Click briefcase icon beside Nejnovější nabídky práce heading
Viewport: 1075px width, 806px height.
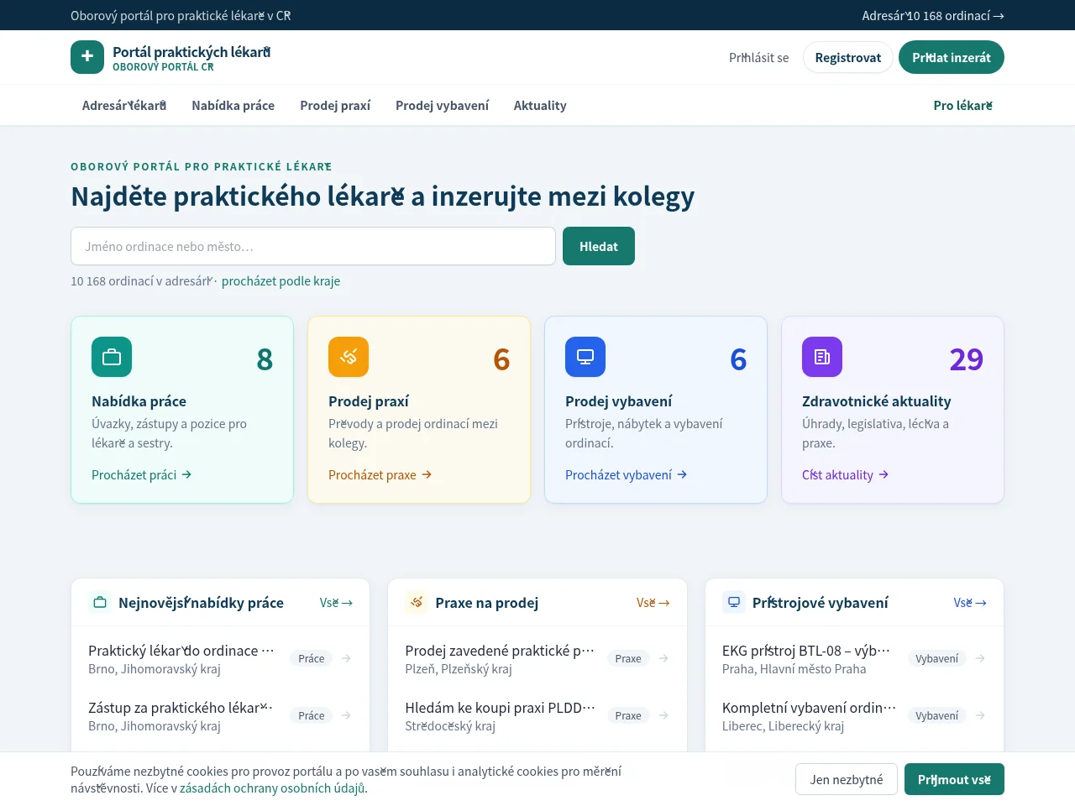[x=100, y=602]
